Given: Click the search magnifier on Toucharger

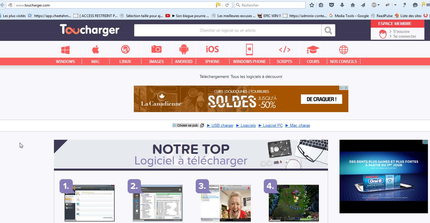Looking at the screenshot, I should [x=328, y=30].
